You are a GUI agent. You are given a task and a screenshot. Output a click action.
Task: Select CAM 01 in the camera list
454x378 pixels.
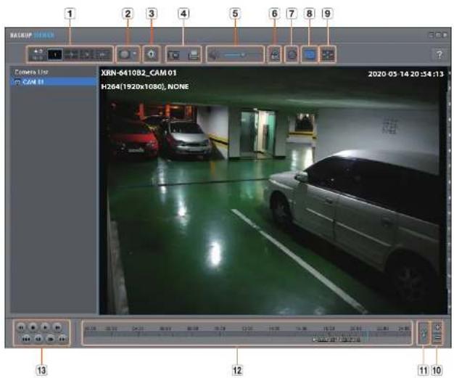point(54,82)
